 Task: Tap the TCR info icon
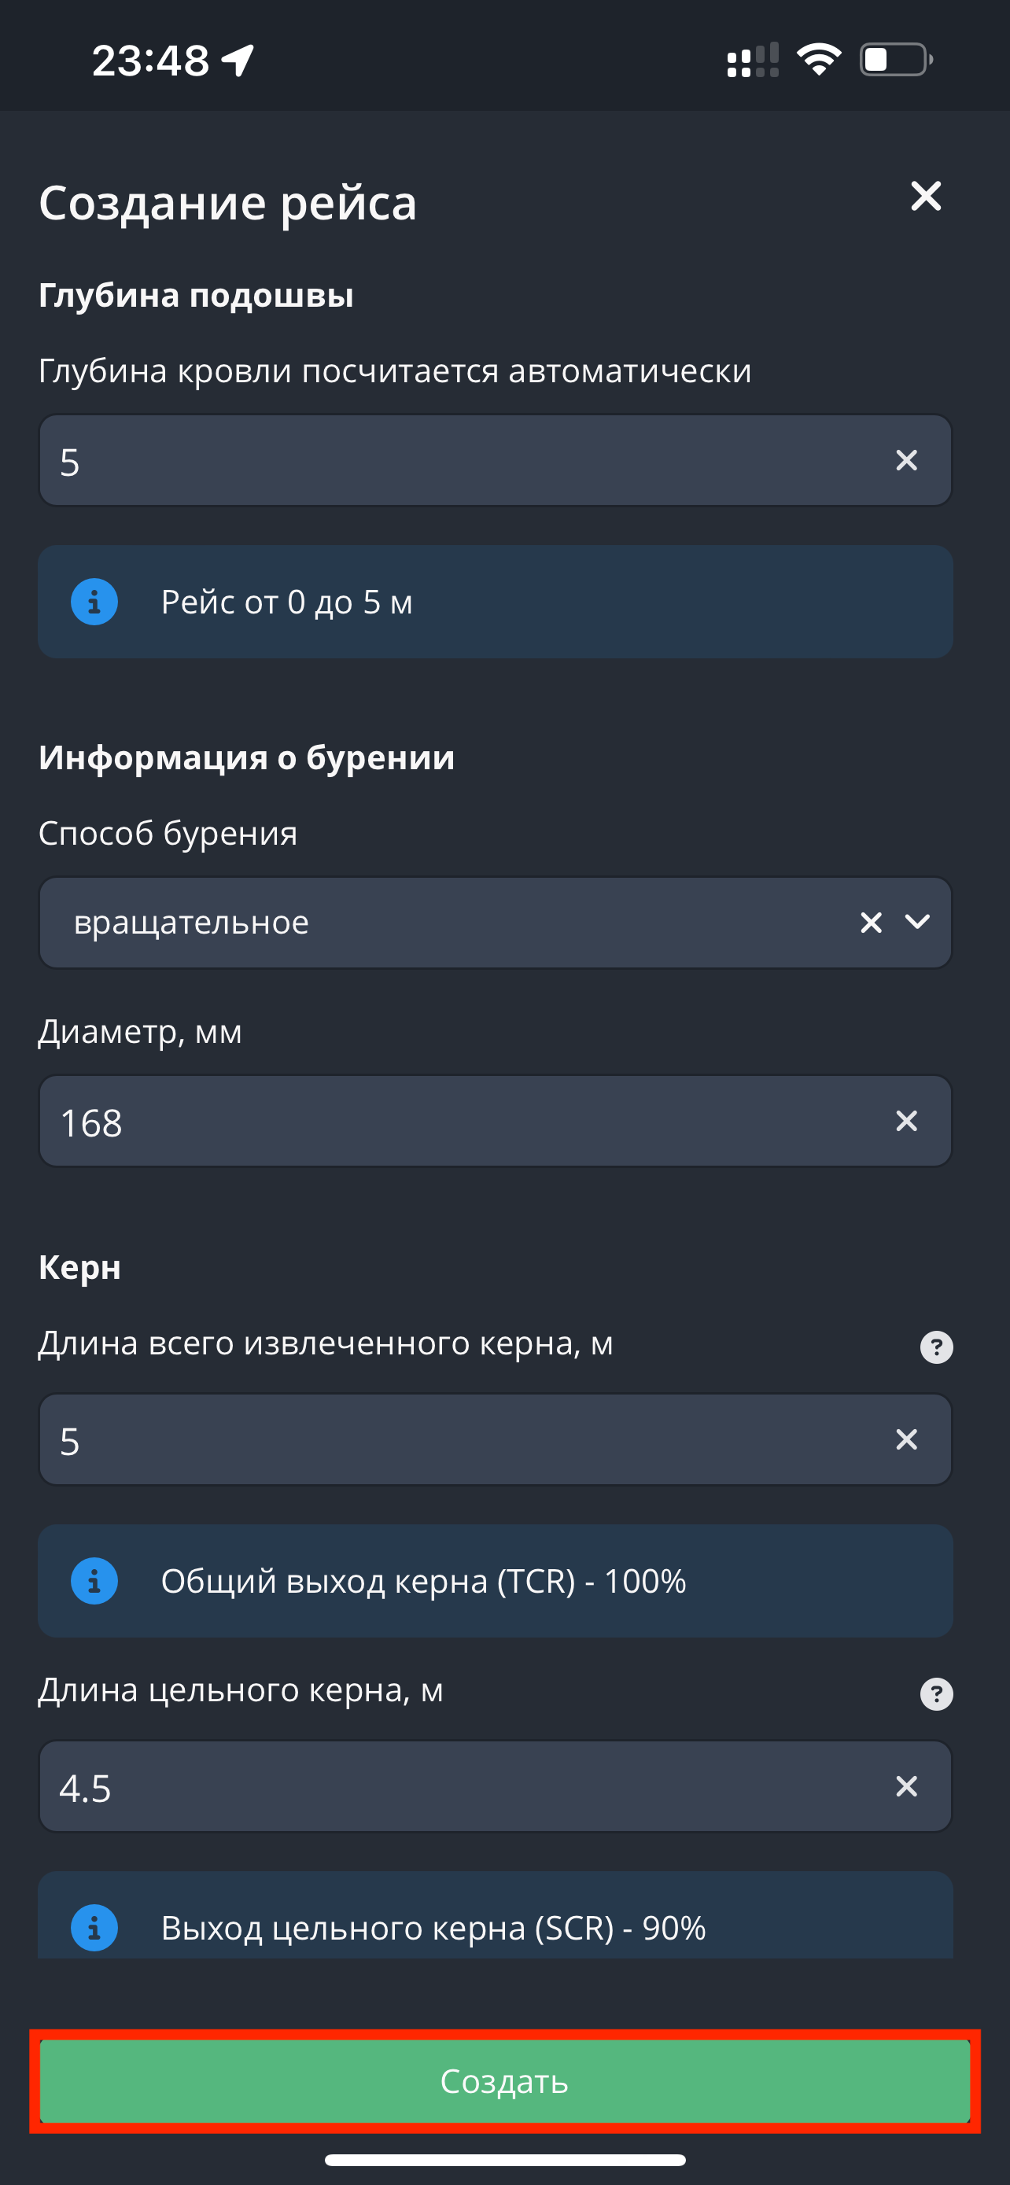[94, 1581]
